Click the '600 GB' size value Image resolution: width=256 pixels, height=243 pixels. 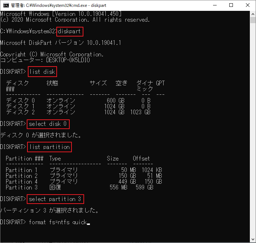(116, 100)
